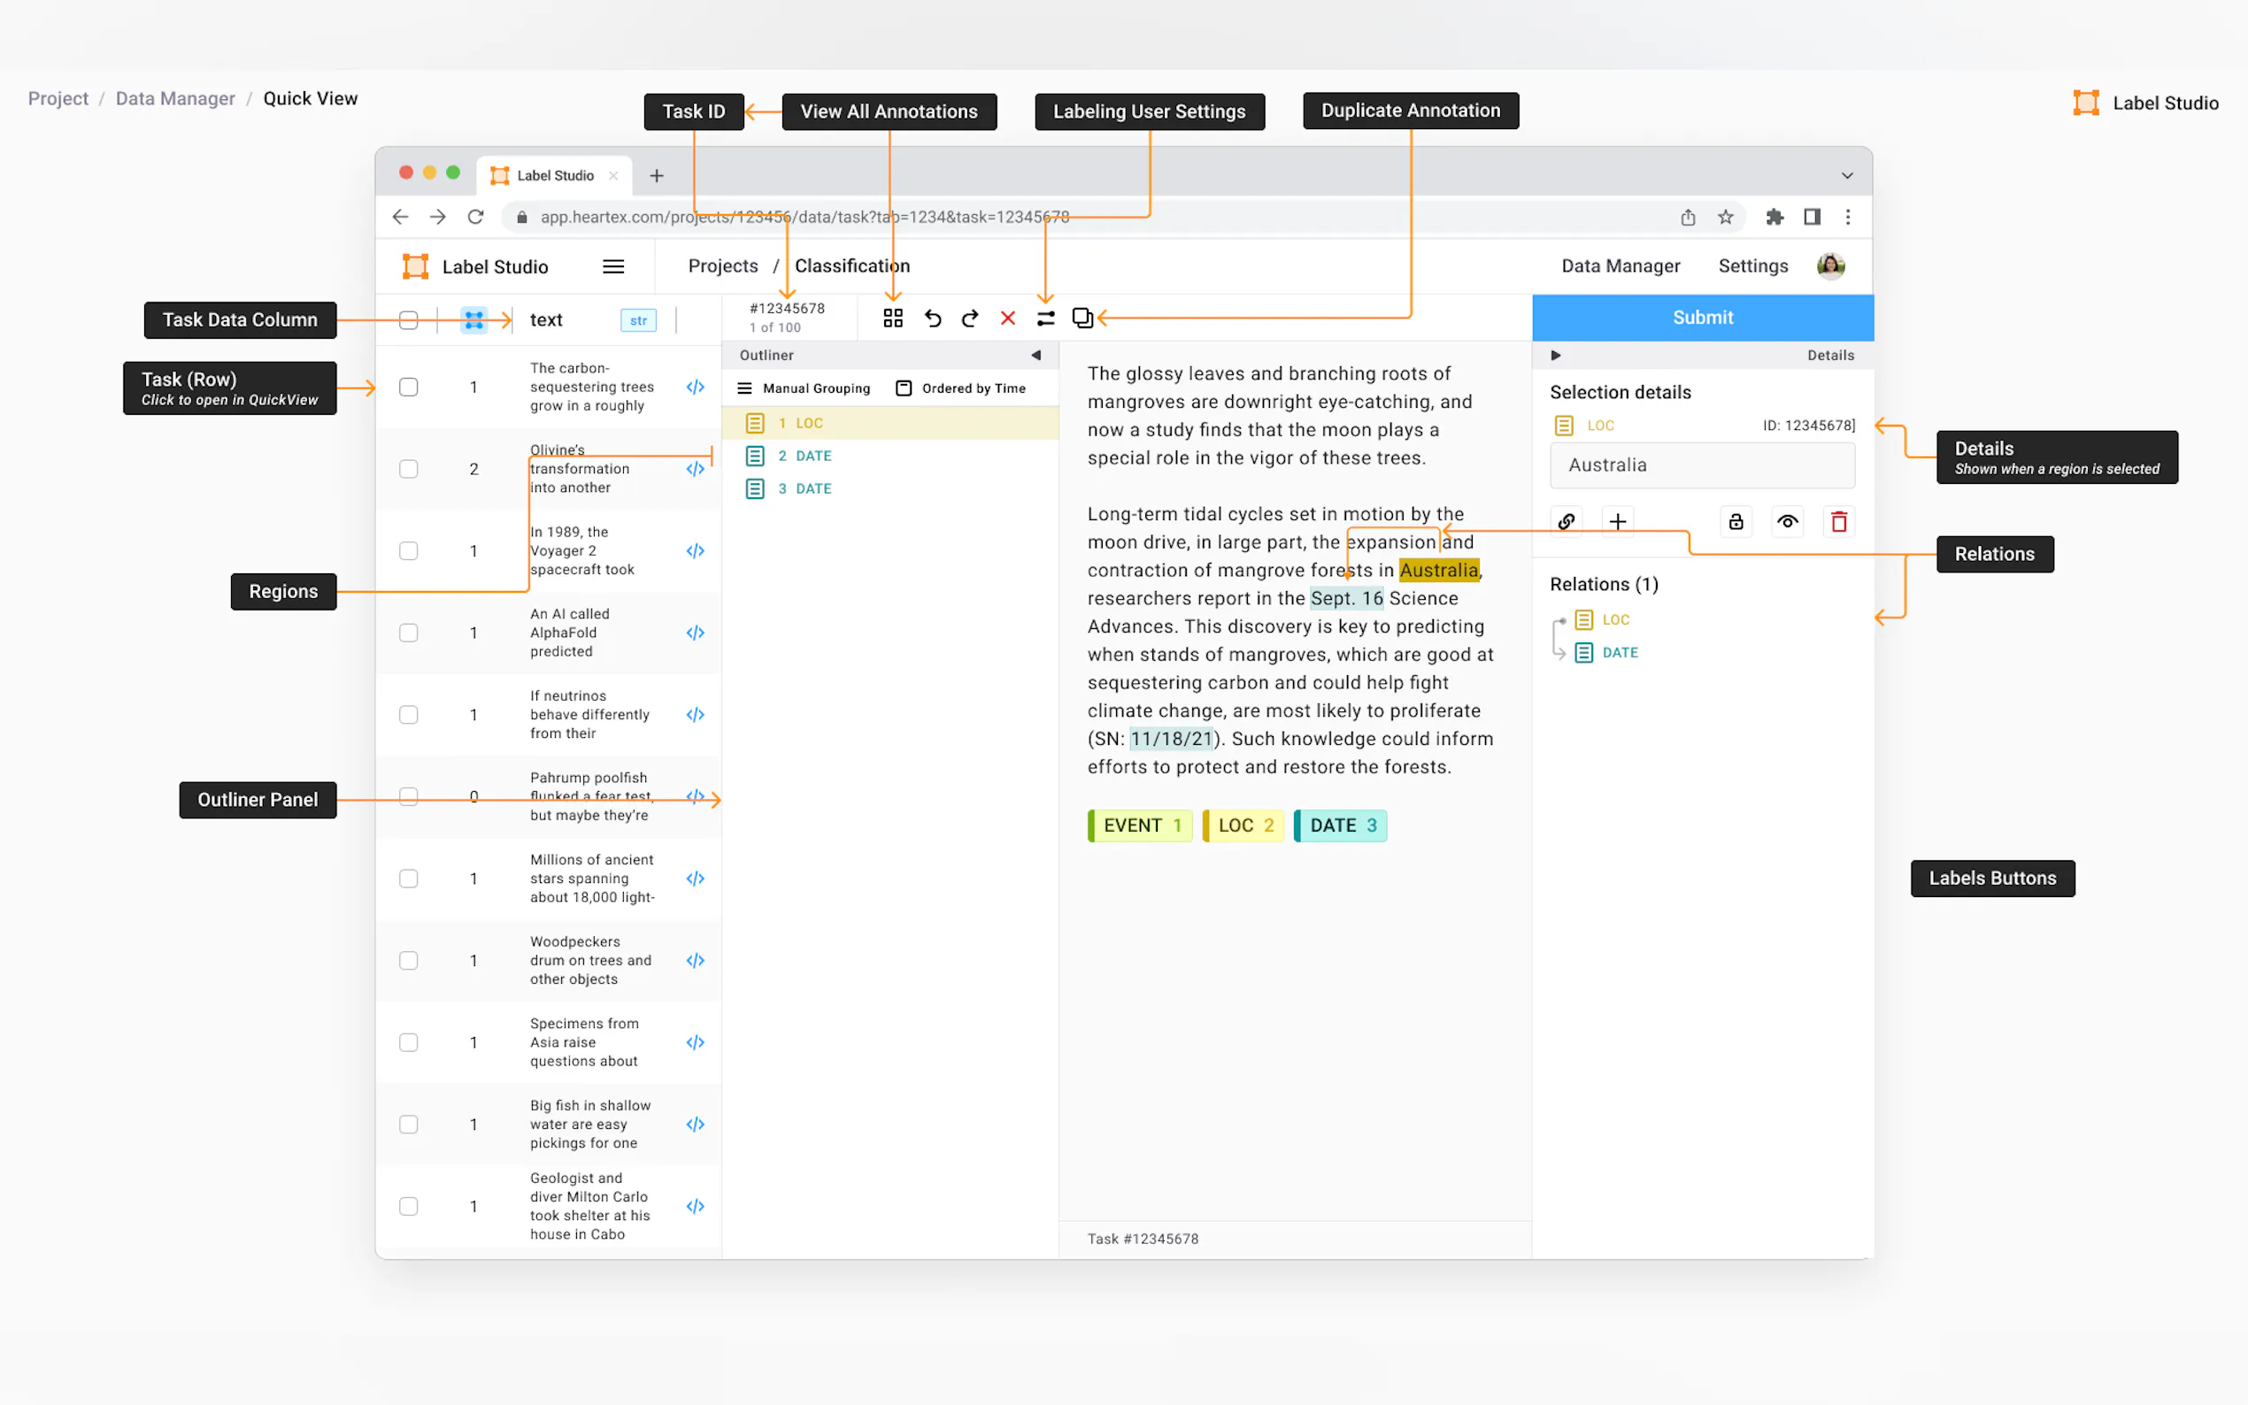Click the link relation icon in Selection details
2248x1405 pixels.
(1566, 521)
